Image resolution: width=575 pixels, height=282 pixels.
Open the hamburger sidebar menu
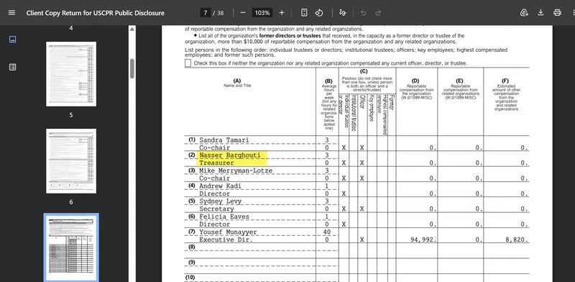(11, 12)
